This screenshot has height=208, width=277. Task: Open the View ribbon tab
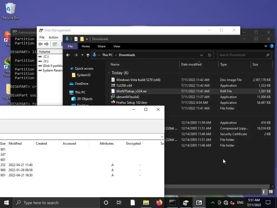click(x=117, y=46)
